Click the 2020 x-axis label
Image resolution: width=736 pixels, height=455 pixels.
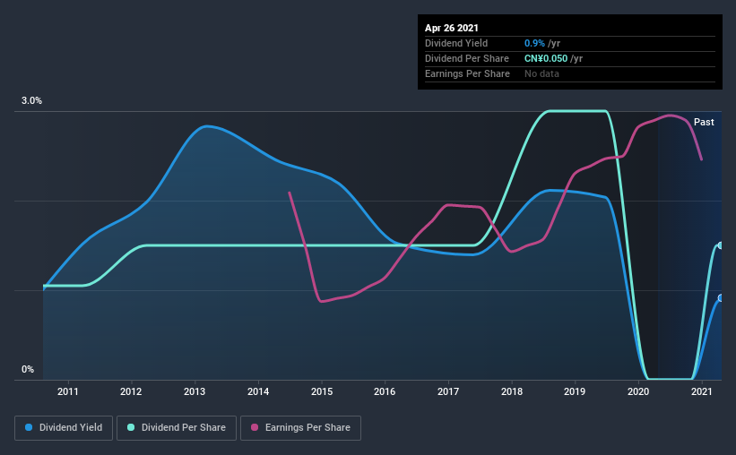point(638,391)
